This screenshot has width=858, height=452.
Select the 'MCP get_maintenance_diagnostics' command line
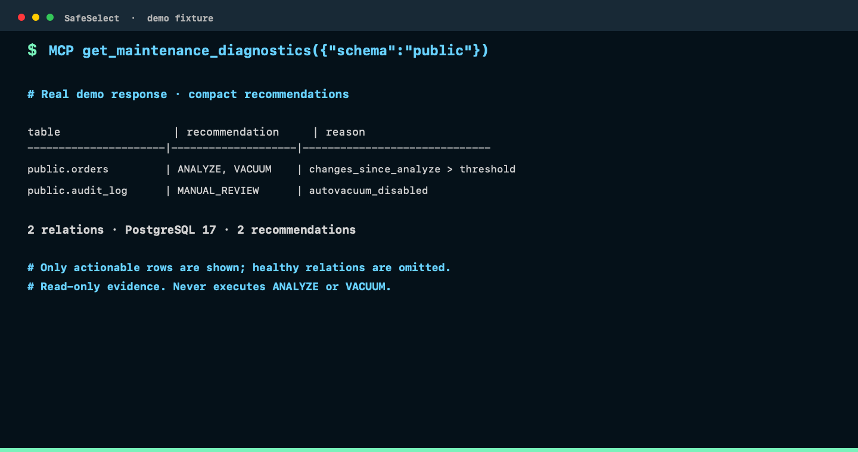pos(269,51)
